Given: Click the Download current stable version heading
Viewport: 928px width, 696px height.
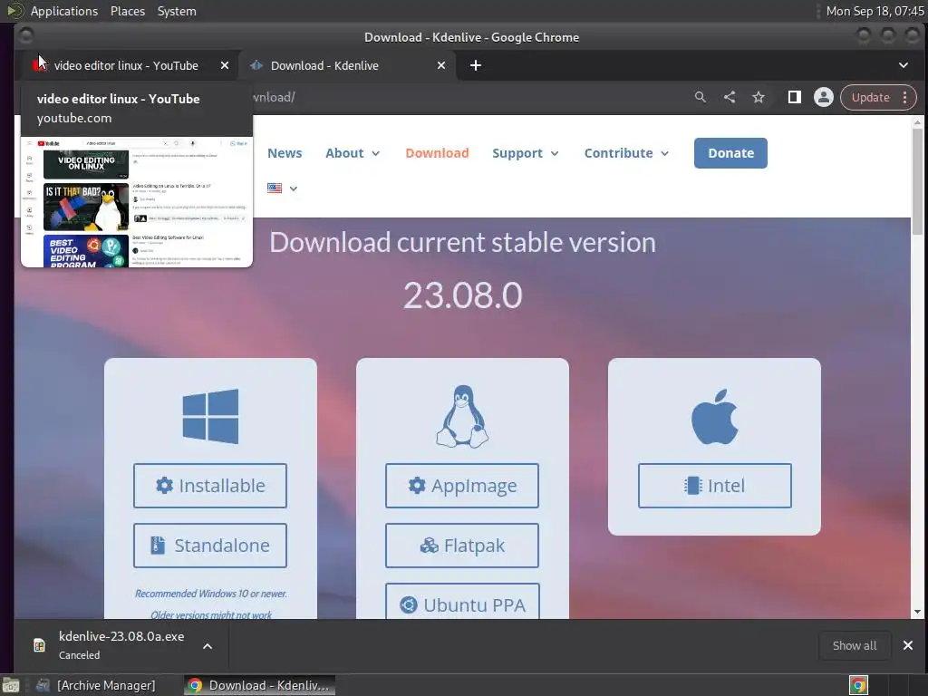Looking at the screenshot, I should pyautogui.click(x=463, y=243).
